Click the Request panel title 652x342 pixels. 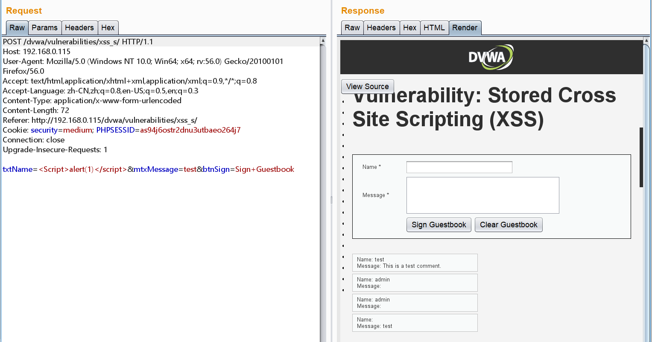(24, 11)
